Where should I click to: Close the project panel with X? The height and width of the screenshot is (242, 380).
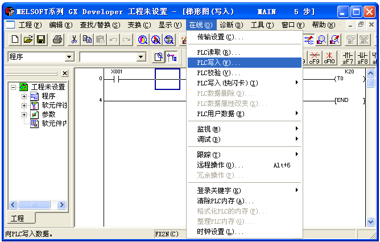click(x=65, y=73)
